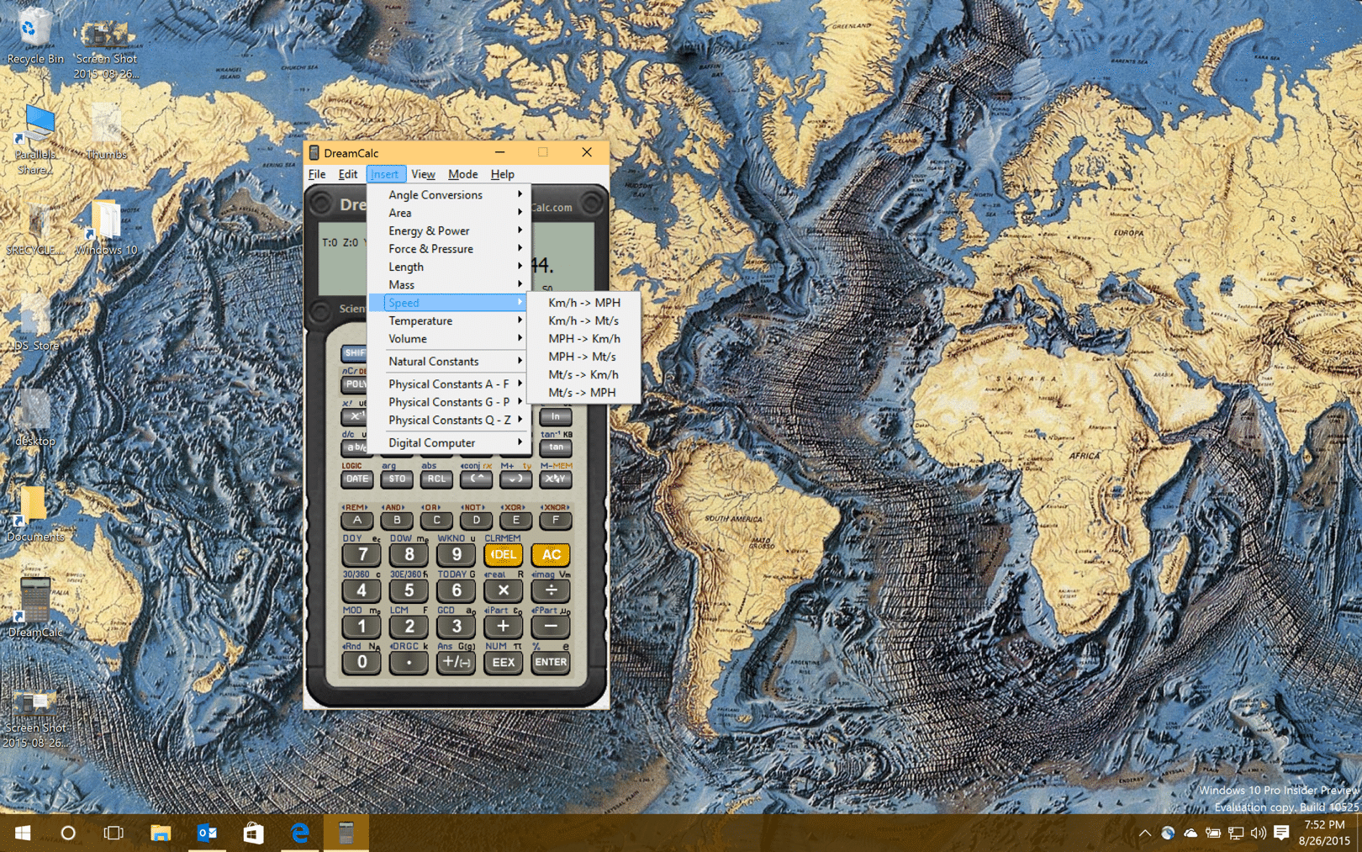This screenshot has width=1362, height=852.
Task: Click the yellow DEL key
Action: tap(503, 554)
